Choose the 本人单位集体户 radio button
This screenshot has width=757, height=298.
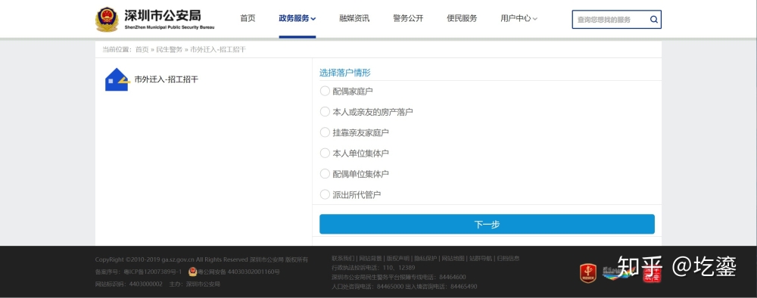coord(325,153)
